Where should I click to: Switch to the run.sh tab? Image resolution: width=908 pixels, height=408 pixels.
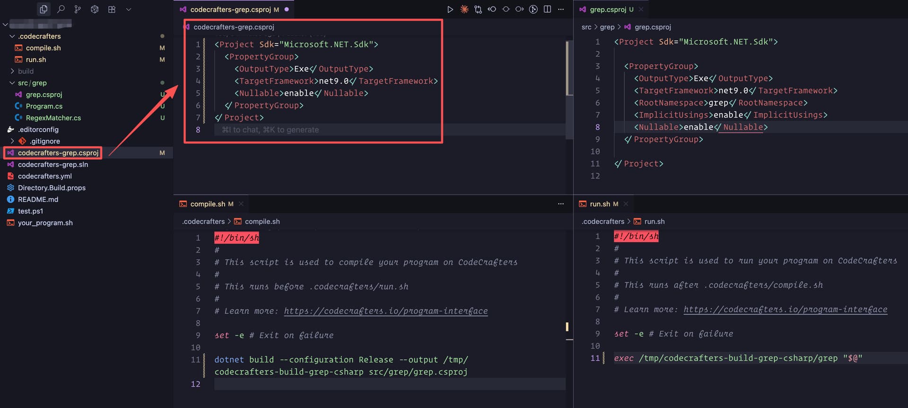(x=600, y=204)
